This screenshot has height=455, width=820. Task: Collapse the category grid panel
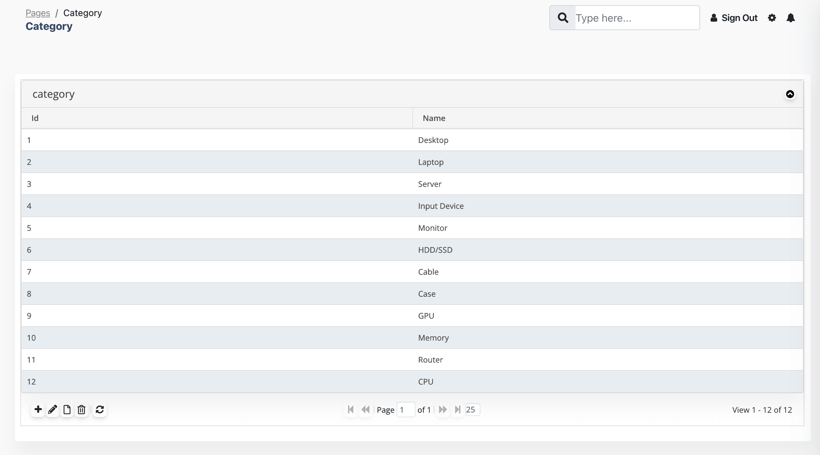(x=790, y=94)
